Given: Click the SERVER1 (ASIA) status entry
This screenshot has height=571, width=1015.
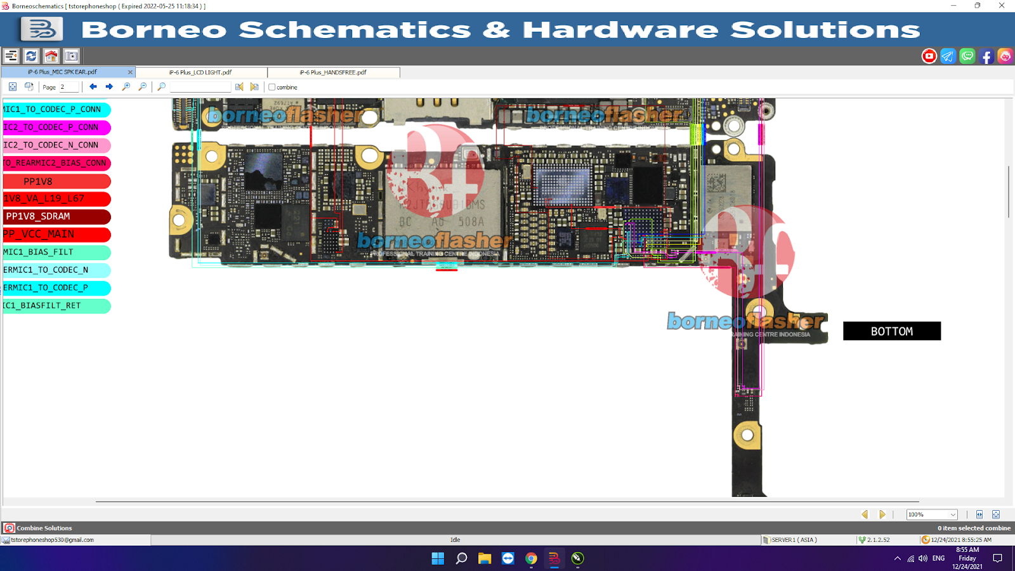Looking at the screenshot, I should point(790,540).
